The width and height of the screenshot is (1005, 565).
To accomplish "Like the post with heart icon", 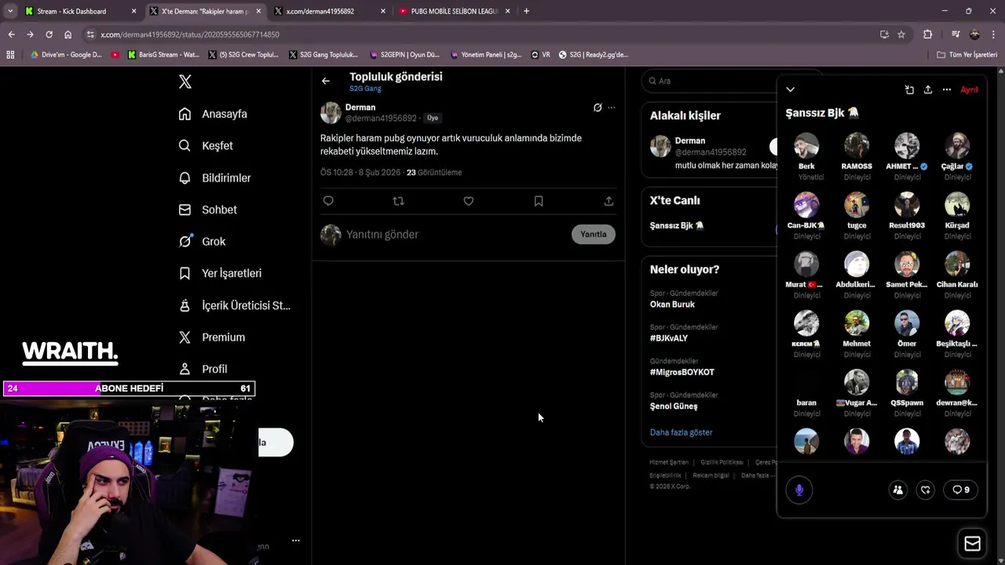I will (469, 201).
